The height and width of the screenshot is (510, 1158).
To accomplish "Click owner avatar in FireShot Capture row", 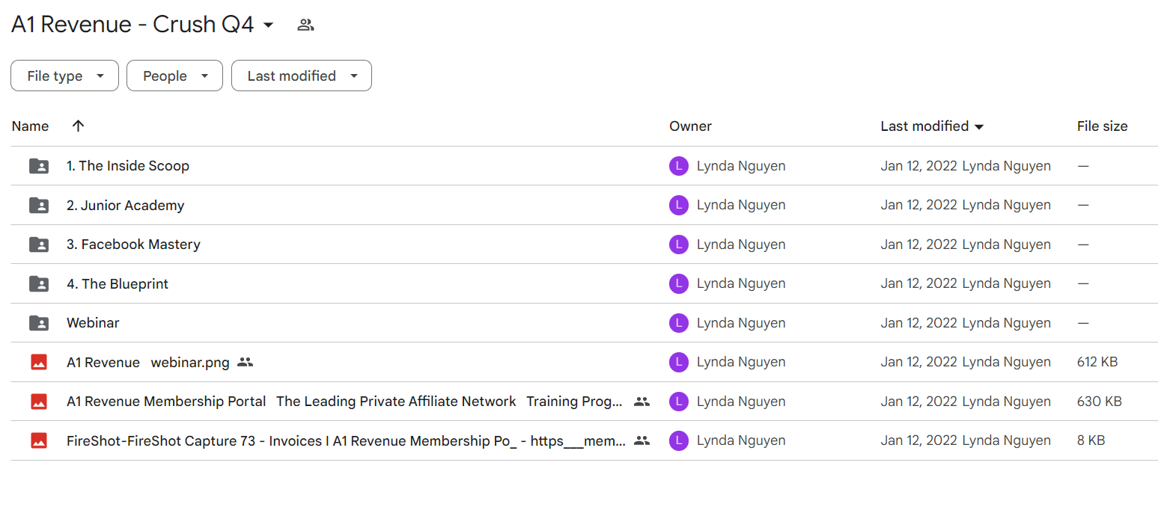I will click(x=678, y=440).
